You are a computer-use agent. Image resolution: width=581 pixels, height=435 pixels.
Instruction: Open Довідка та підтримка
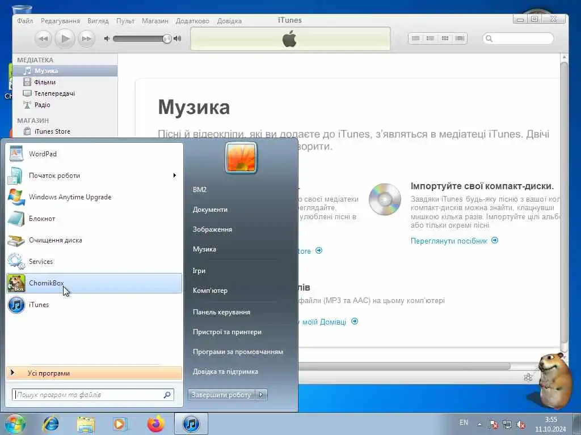(225, 372)
